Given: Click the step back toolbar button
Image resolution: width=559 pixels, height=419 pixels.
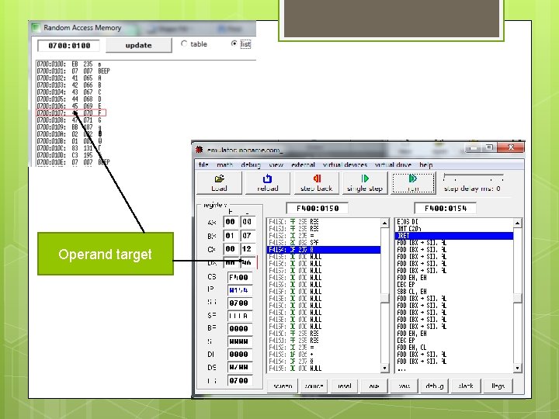Looking at the screenshot, I should coord(316,183).
